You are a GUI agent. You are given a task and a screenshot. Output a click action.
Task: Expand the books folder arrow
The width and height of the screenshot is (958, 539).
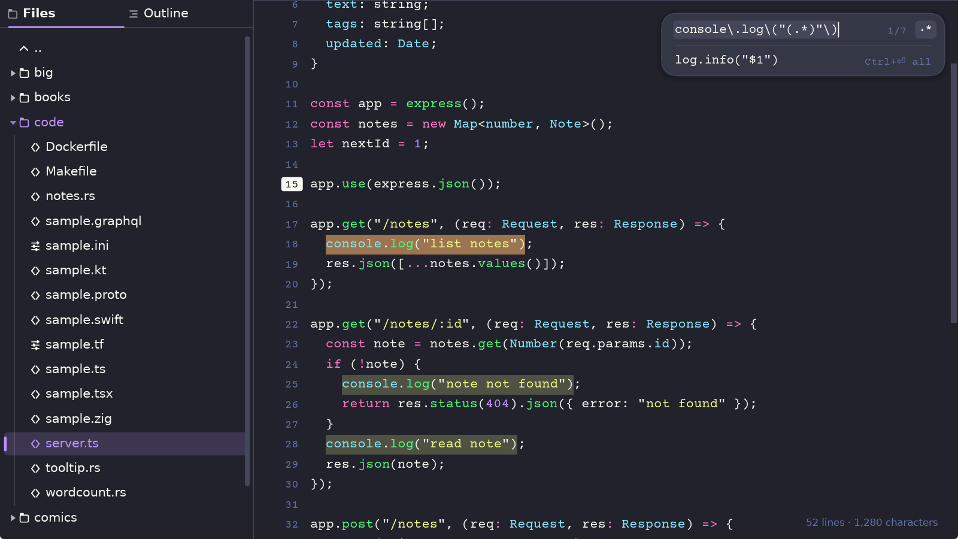13,98
